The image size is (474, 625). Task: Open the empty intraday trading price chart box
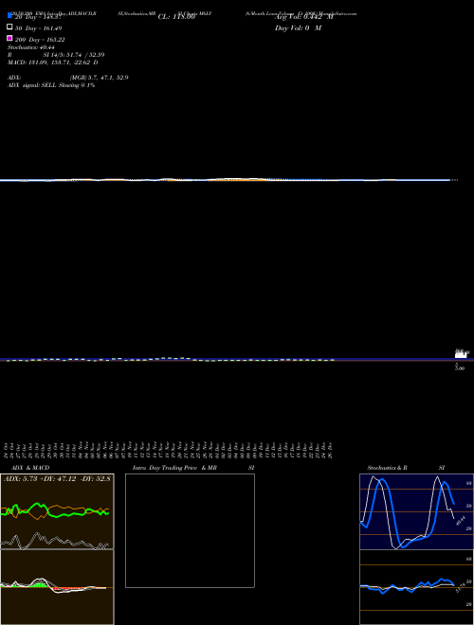point(190,530)
